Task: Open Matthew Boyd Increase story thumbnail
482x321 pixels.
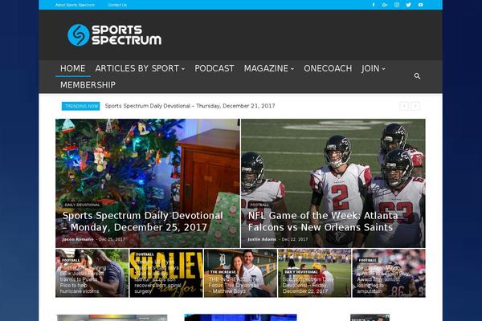Action: [240, 273]
